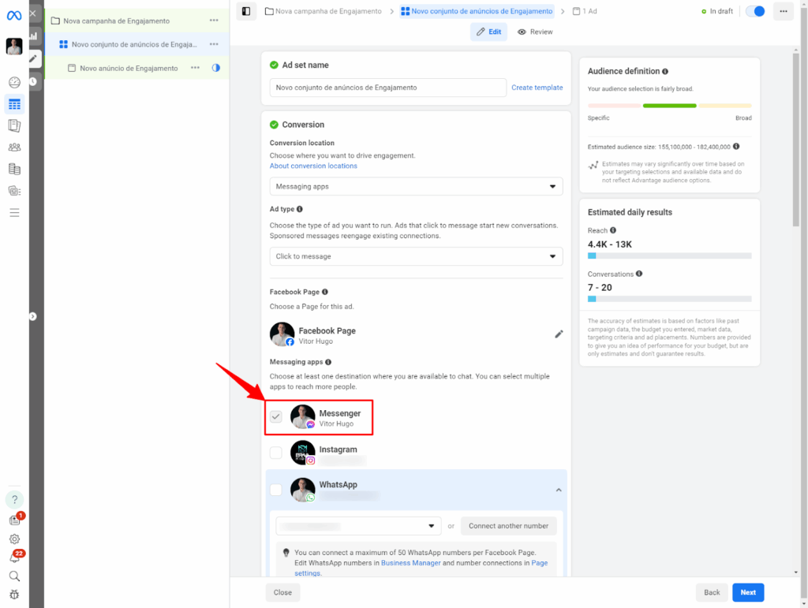Viewport: 808px width, 608px height.
Task: Click the search magnifier icon in sidebar
Action: 14,576
